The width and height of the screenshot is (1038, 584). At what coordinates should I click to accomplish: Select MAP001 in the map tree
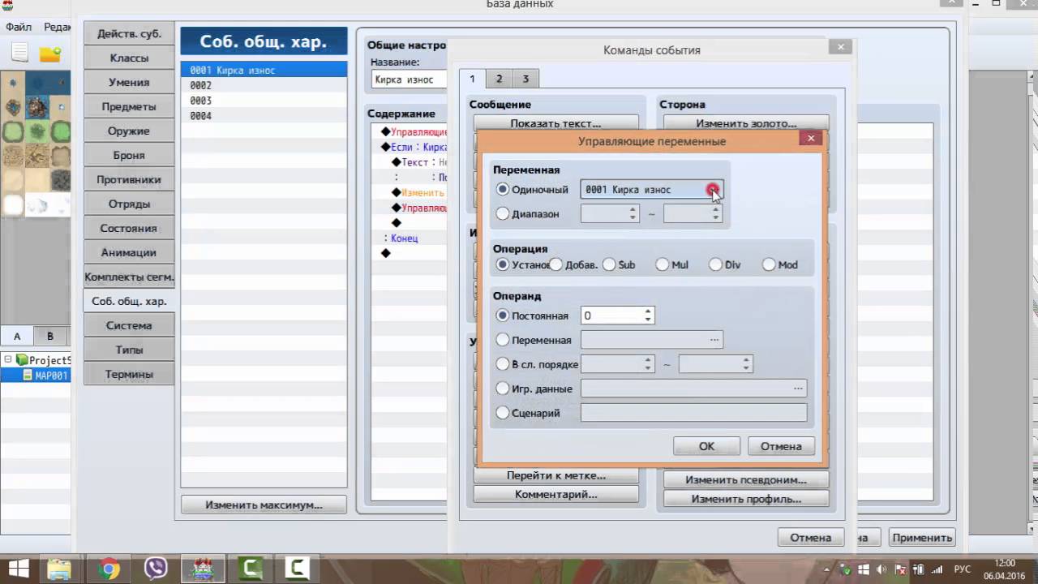45,376
